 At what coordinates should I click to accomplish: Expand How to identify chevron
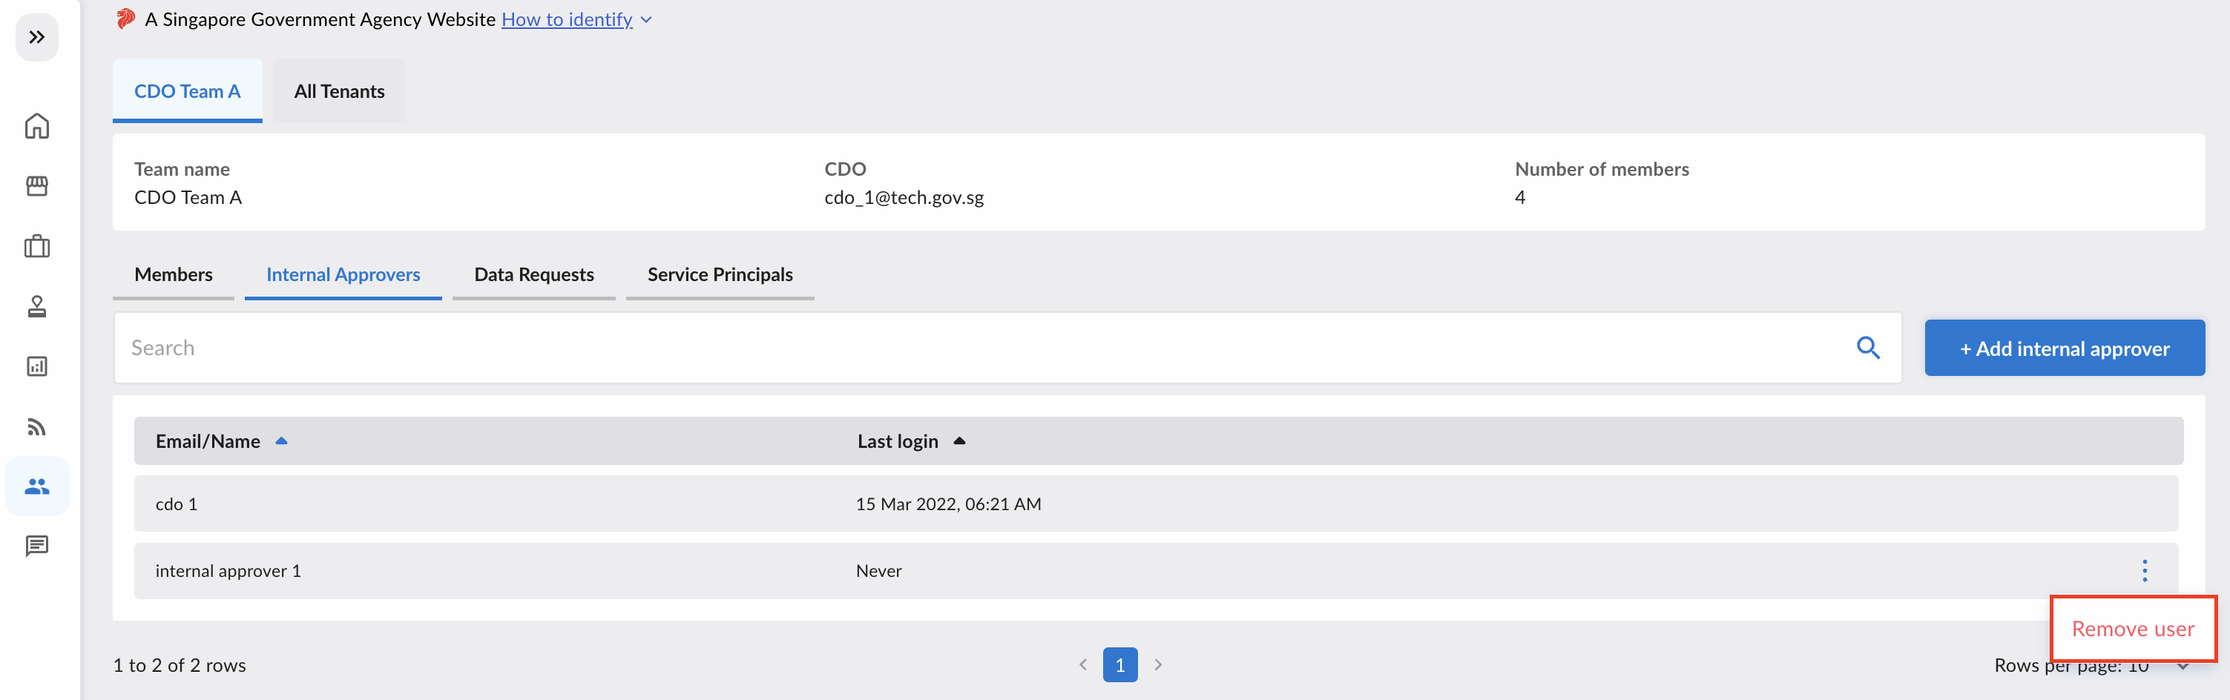[646, 19]
